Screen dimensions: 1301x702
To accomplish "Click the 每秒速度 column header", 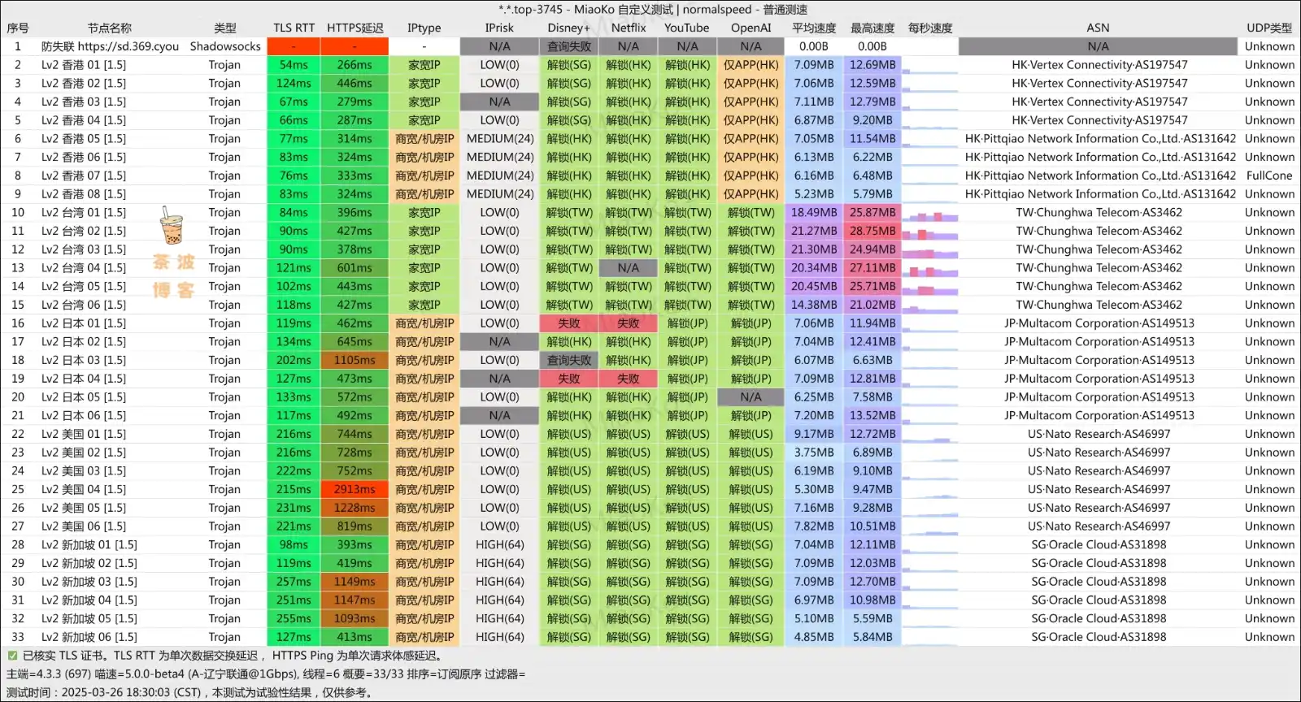I will coord(929,28).
